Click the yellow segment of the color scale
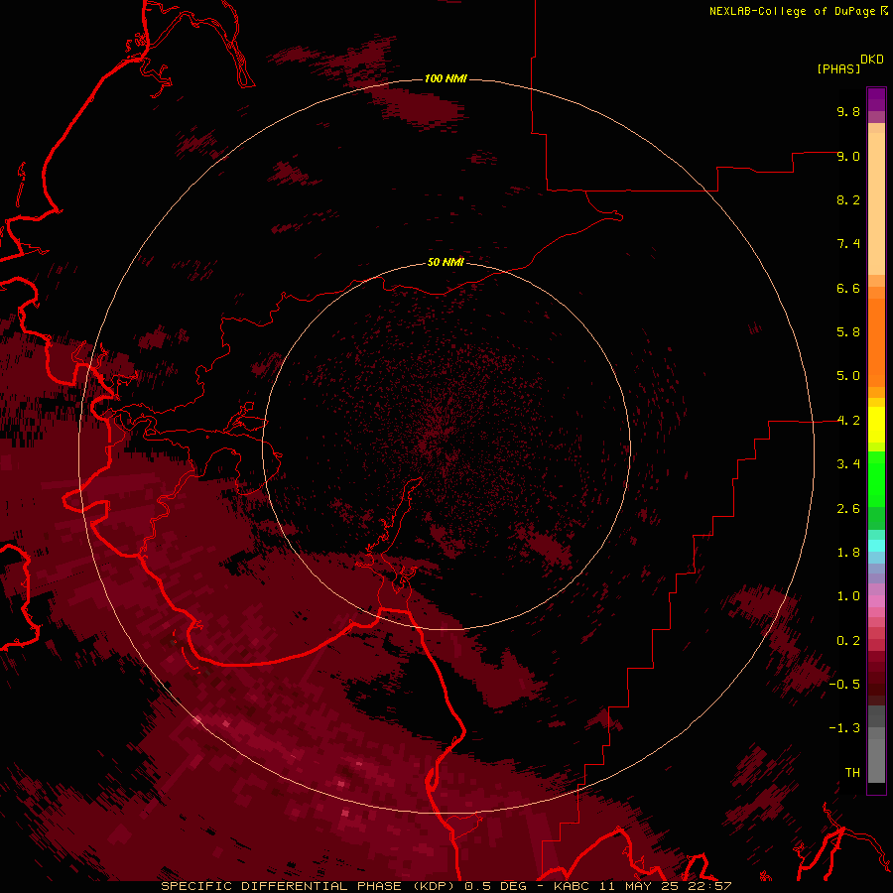 tap(876, 425)
